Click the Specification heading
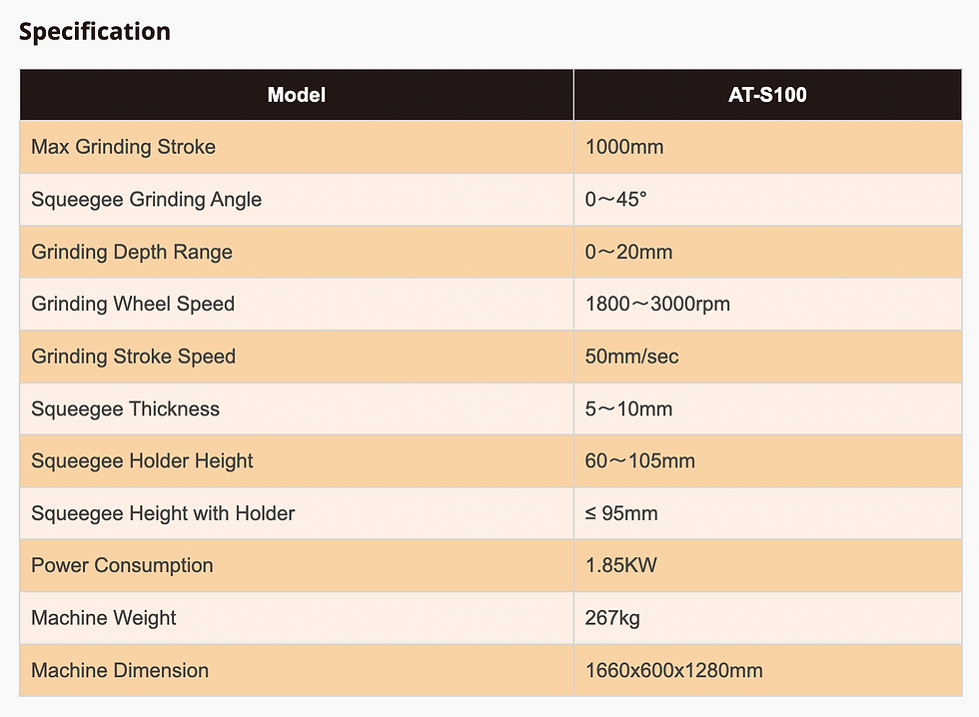Screen dimensions: 979x717 (95, 32)
